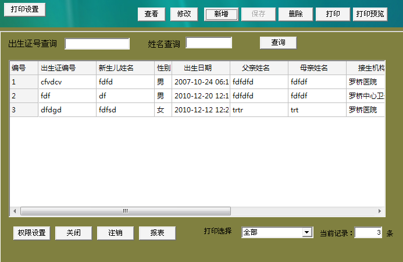
Task: Focus the 出生证号查询 input field
Action: click(97, 44)
